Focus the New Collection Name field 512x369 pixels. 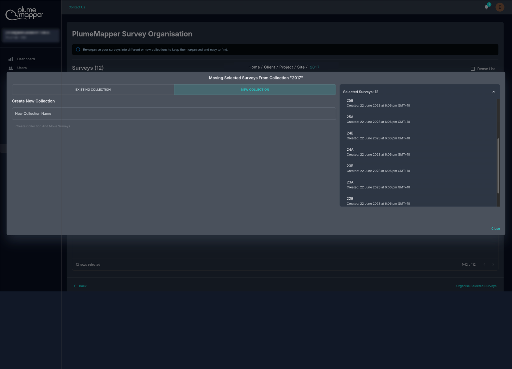(174, 114)
